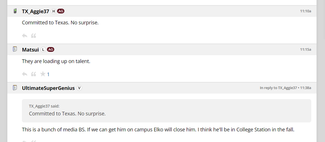Click the AG badge next to Matsui

[x=50, y=50]
